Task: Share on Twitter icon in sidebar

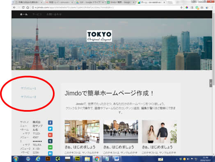Action: (50, 129)
